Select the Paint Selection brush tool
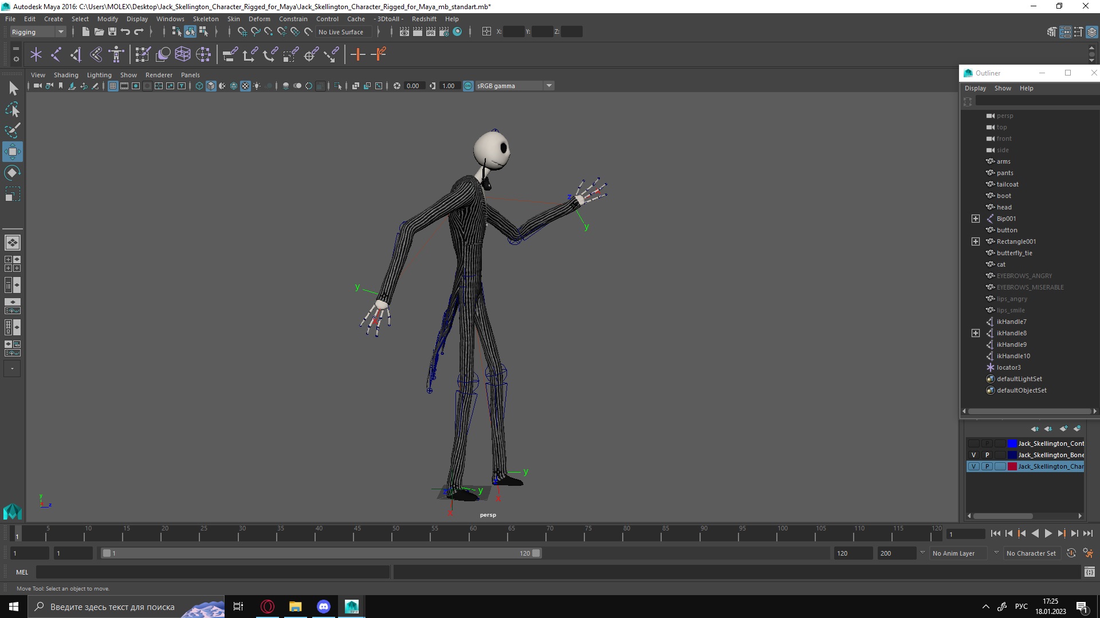This screenshot has width=1100, height=618. tap(13, 130)
